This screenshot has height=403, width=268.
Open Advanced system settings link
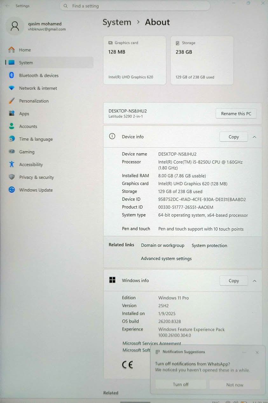166,258
